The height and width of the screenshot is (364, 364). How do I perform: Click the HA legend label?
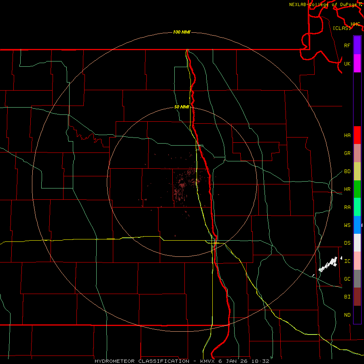click(347, 135)
